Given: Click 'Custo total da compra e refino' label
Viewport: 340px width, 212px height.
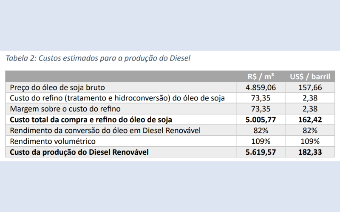Looking at the screenshot, I should tap(91, 120).
